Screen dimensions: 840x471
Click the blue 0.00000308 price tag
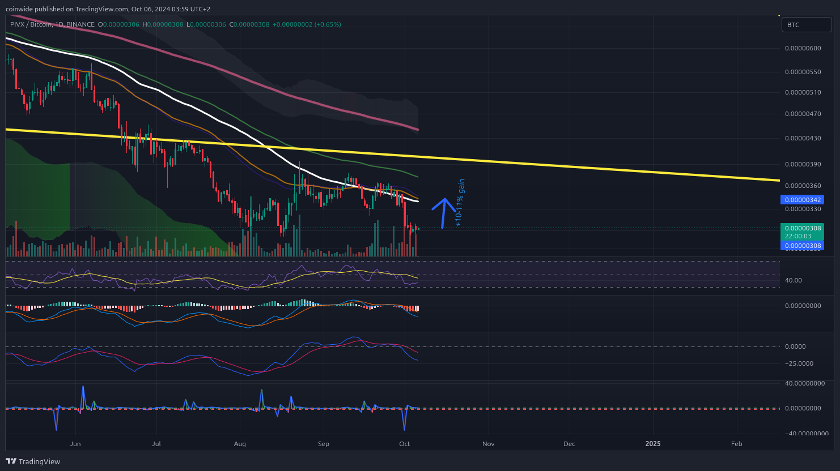coord(802,246)
